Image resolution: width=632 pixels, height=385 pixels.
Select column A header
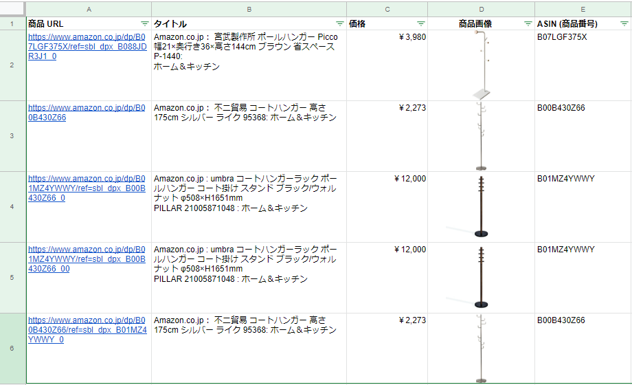(89, 10)
